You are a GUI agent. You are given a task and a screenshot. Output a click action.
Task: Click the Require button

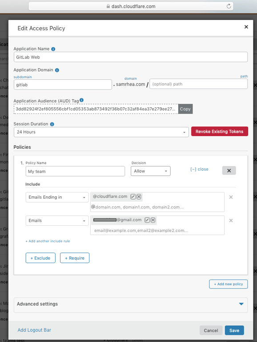point(75,258)
